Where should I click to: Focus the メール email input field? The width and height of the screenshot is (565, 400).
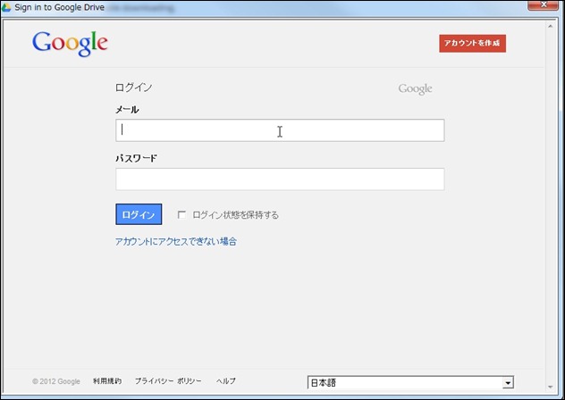pos(280,130)
